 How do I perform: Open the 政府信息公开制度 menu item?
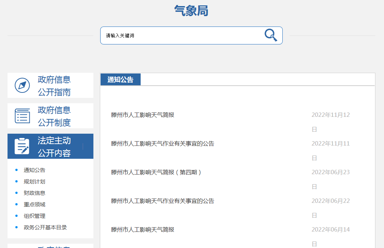(50, 116)
